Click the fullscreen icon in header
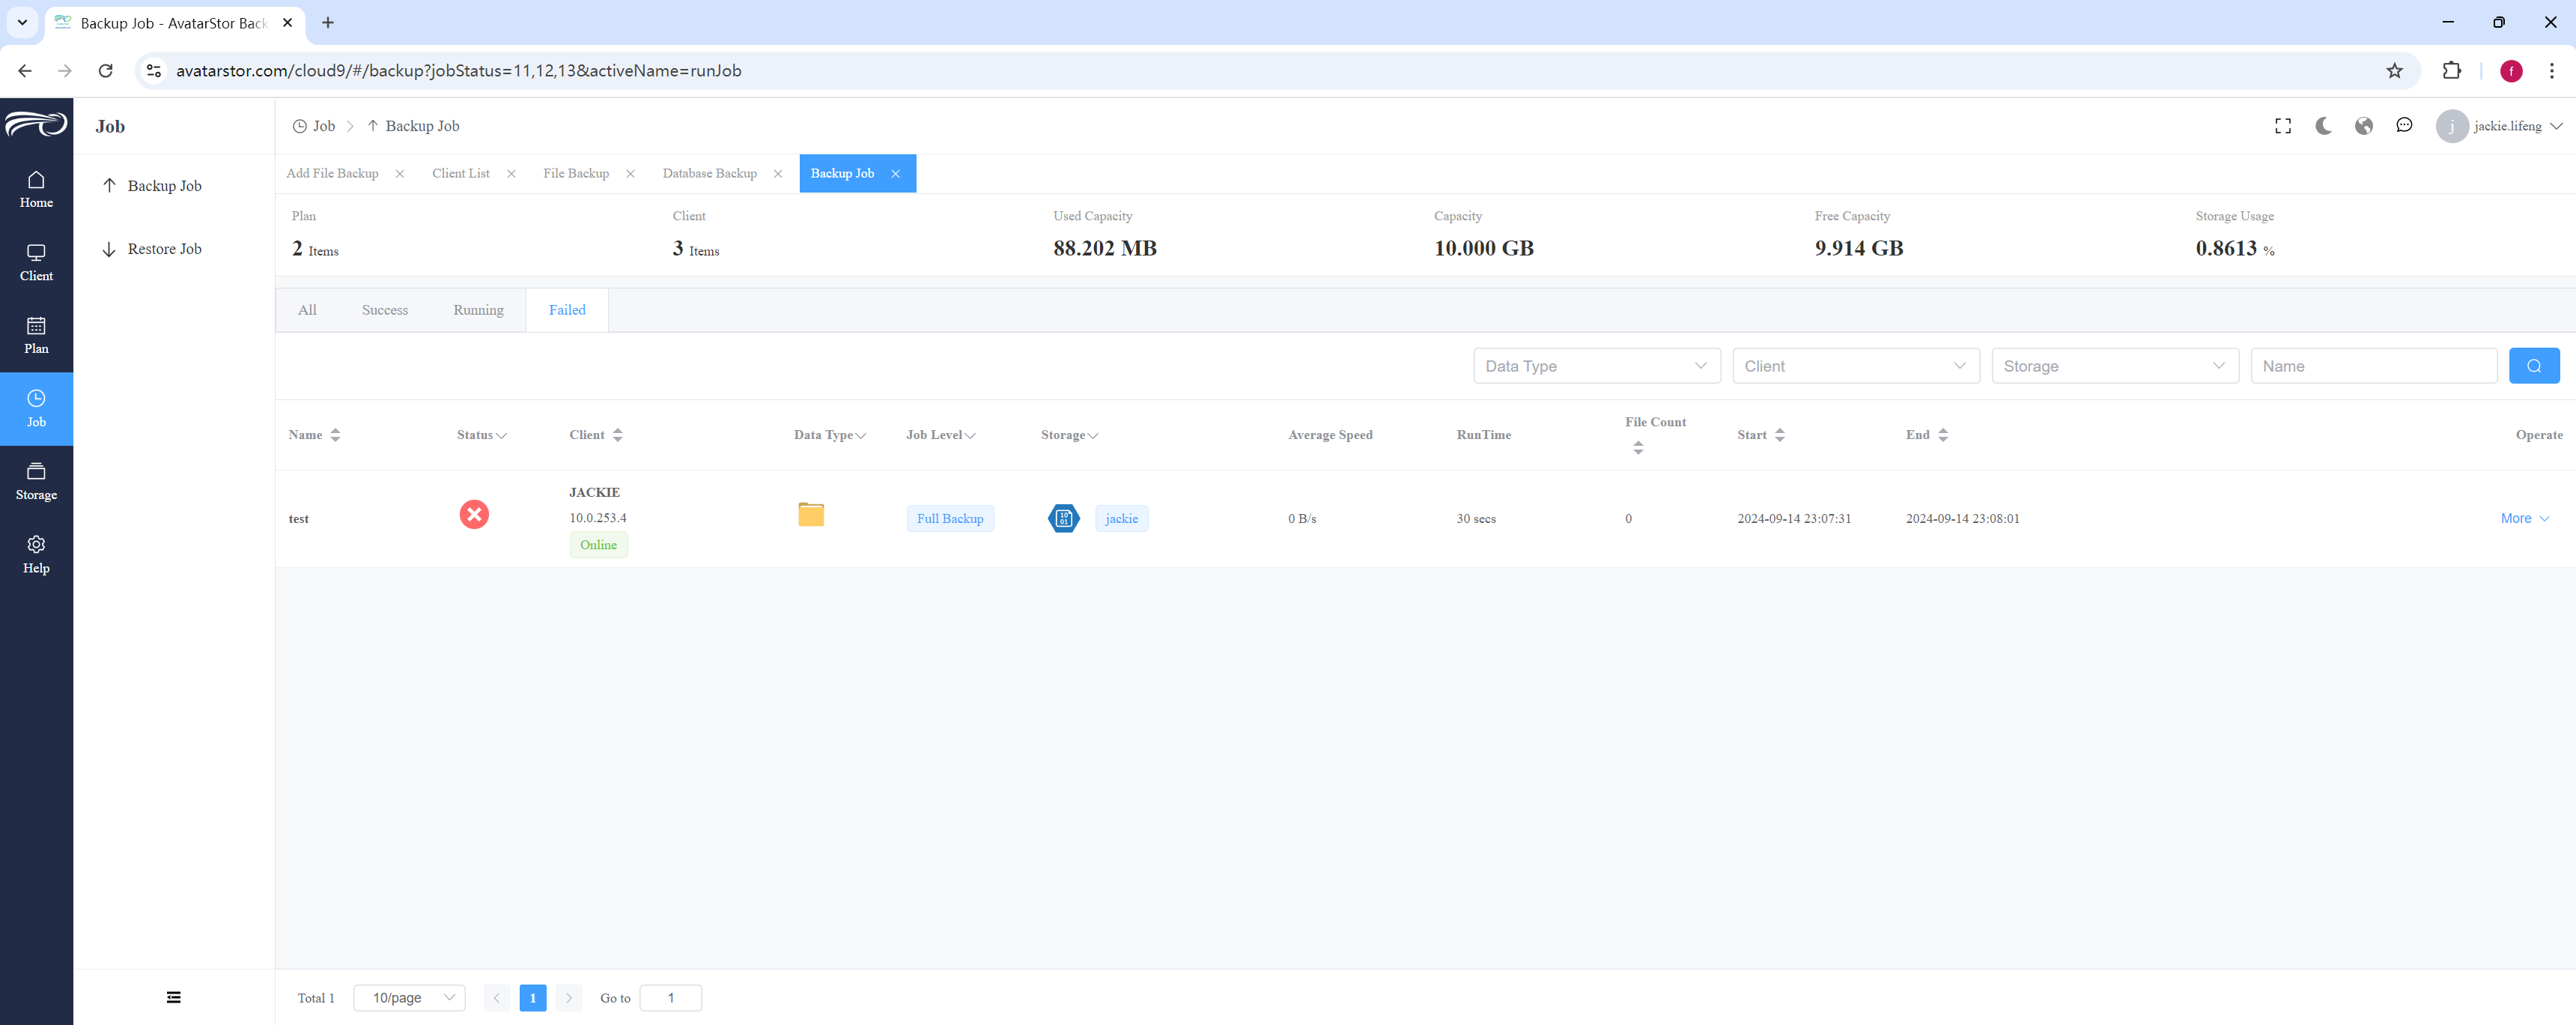 tap(2283, 126)
